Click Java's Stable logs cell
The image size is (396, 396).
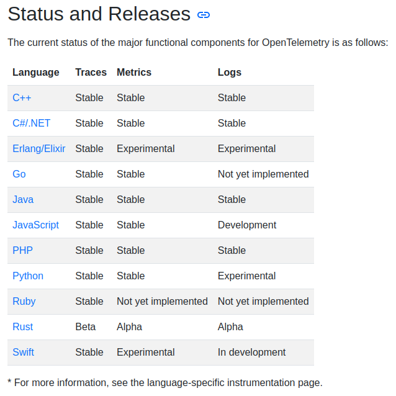[232, 199]
